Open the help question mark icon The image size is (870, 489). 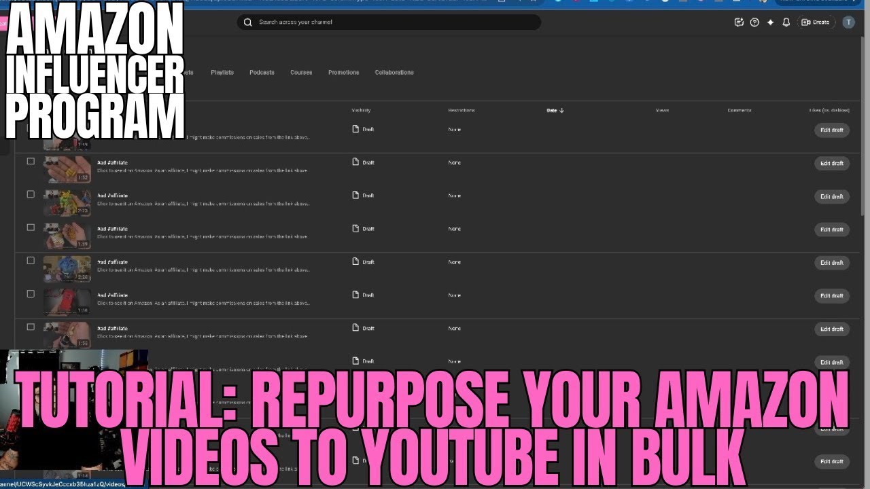pyautogui.click(x=754, y=22)
